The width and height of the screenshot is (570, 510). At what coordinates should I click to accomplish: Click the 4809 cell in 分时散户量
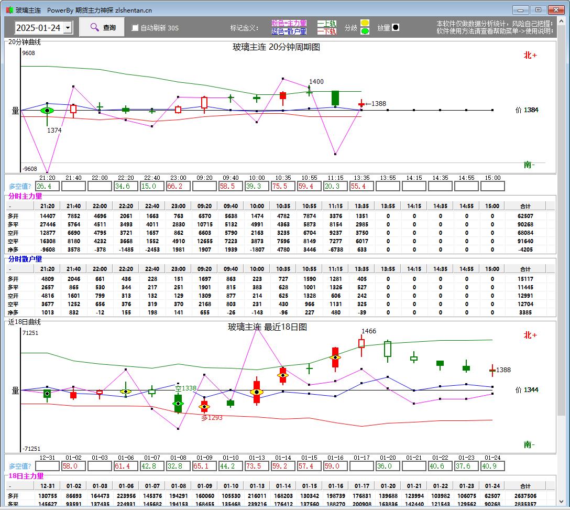pos(48,279)
